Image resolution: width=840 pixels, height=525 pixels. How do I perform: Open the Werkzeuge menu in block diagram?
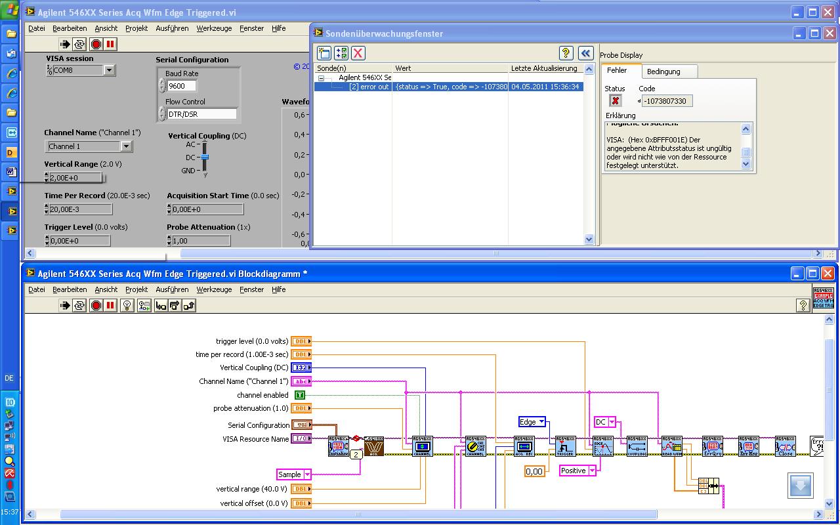(214, 289)
